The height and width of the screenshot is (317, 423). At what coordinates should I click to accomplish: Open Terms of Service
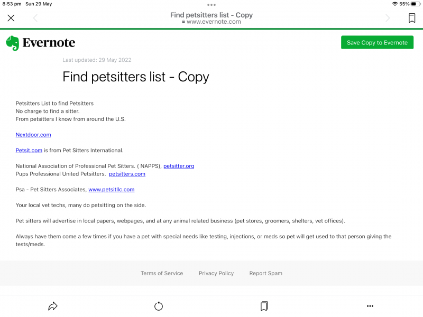coord(162,273)
